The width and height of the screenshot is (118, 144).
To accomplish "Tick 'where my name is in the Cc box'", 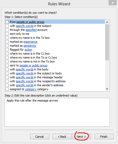I will pos(7,54).
